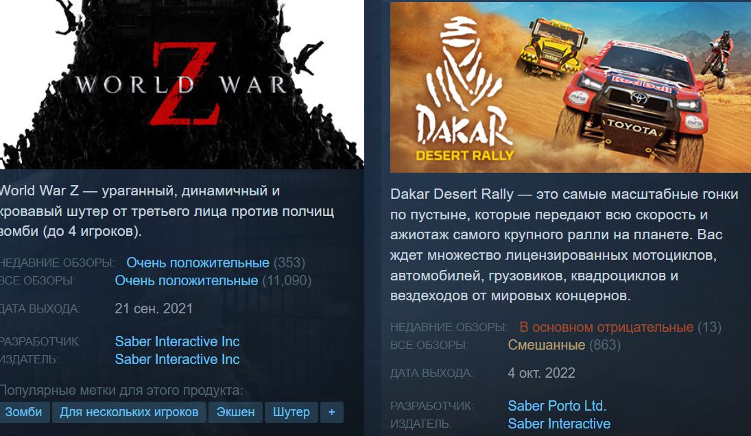View Dakar recent reviews В основном отрицательные
The width and height of the screenshot is (751, 436).
pyautogui.click(x=606, y=328)
